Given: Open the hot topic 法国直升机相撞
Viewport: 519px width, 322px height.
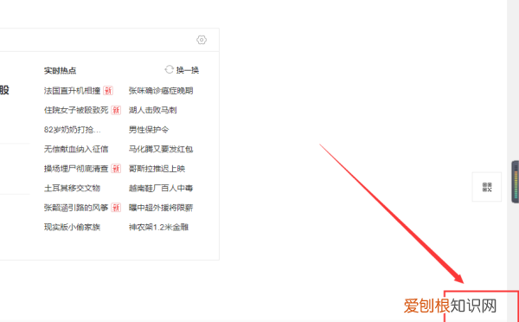Looking at the screenshot, I should pyautogui.click(x=72, y=91).
